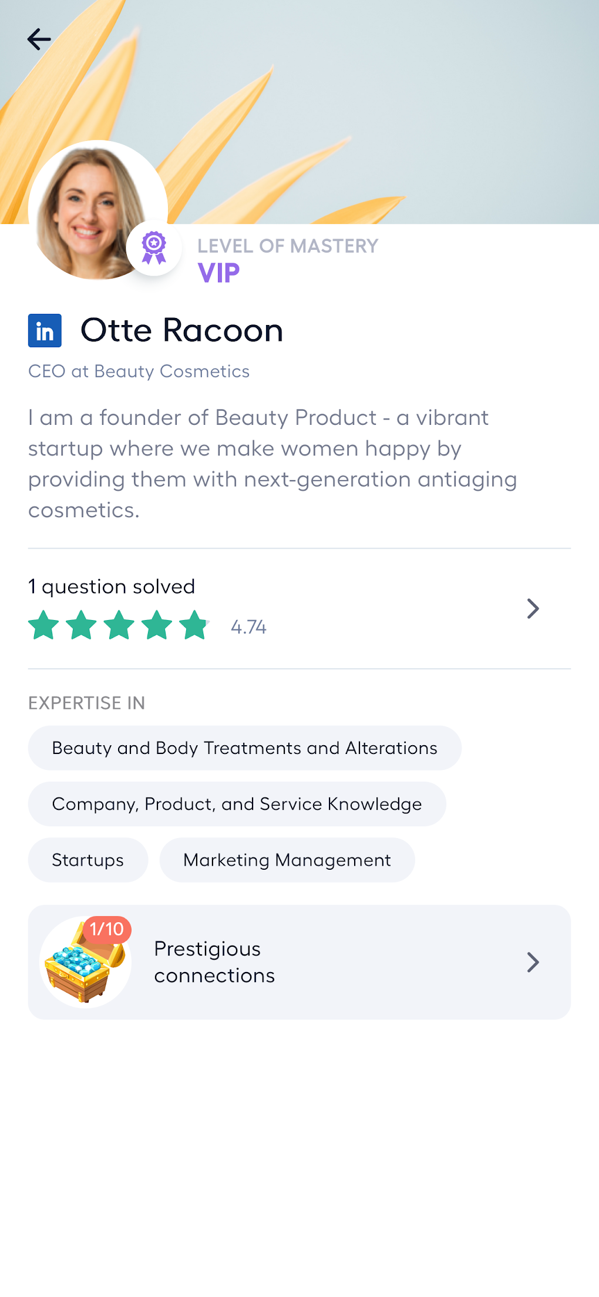Tap the back arrow icon
The width and height of the screenshot is (599, 1297).
coord(39,39)
